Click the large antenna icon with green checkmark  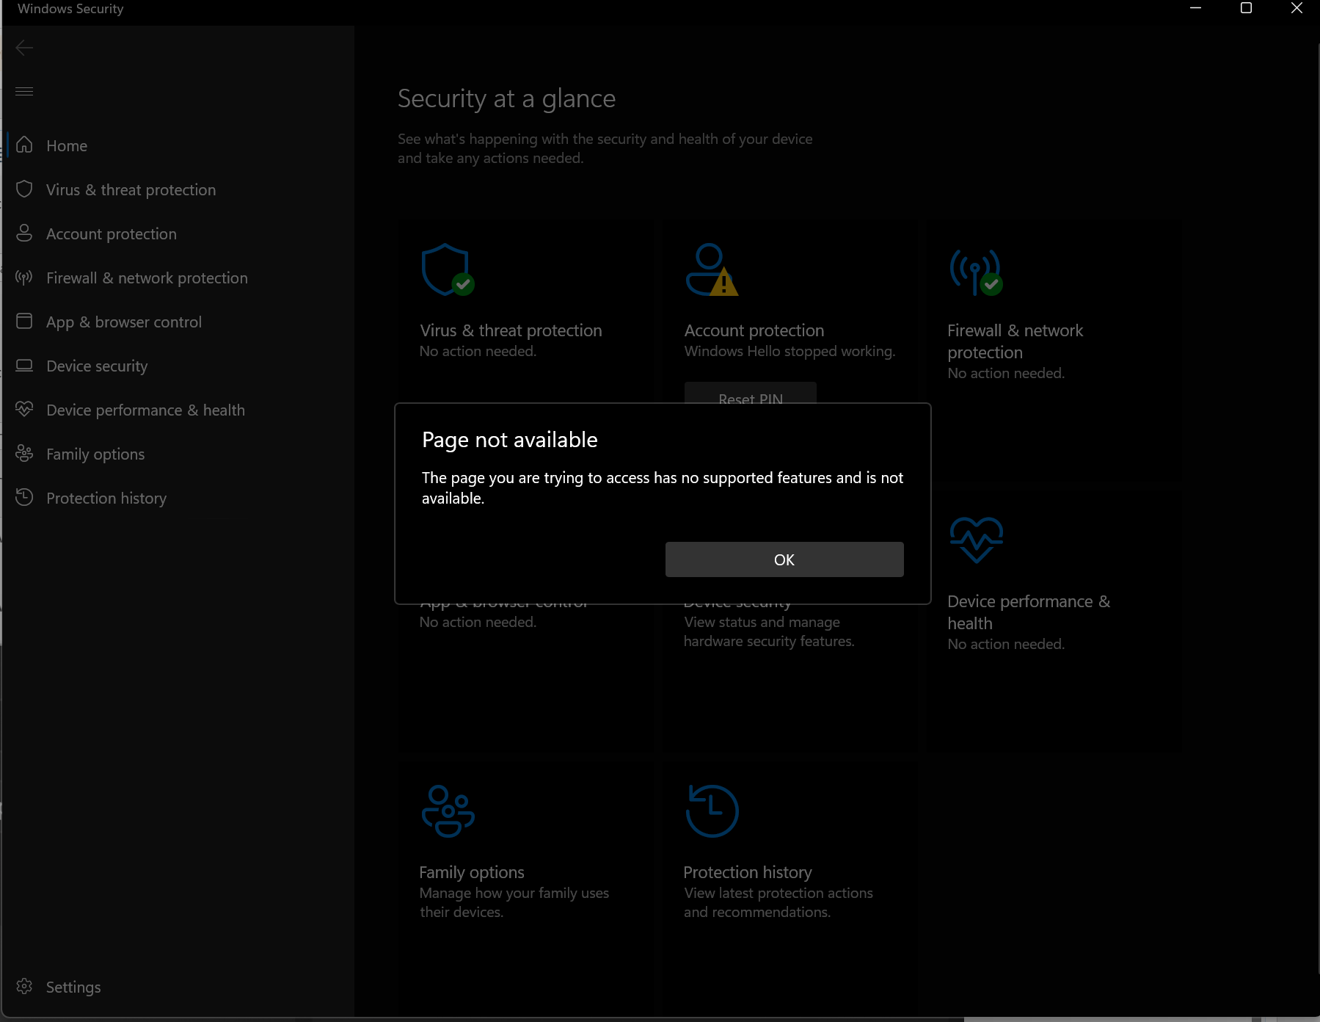tap(976, 272)
